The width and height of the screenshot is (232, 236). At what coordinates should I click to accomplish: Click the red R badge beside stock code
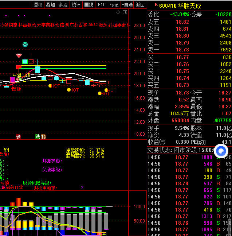click(156, 5)
